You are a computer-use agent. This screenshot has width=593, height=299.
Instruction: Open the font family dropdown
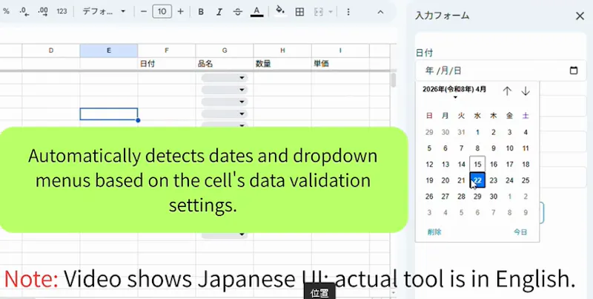(x=104, y=12)
